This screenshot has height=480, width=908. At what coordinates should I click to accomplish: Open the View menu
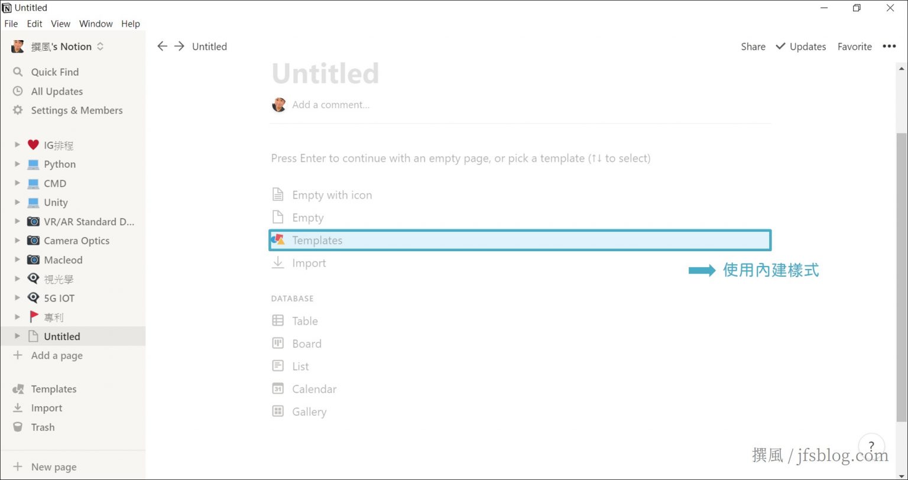click(60, 24)
